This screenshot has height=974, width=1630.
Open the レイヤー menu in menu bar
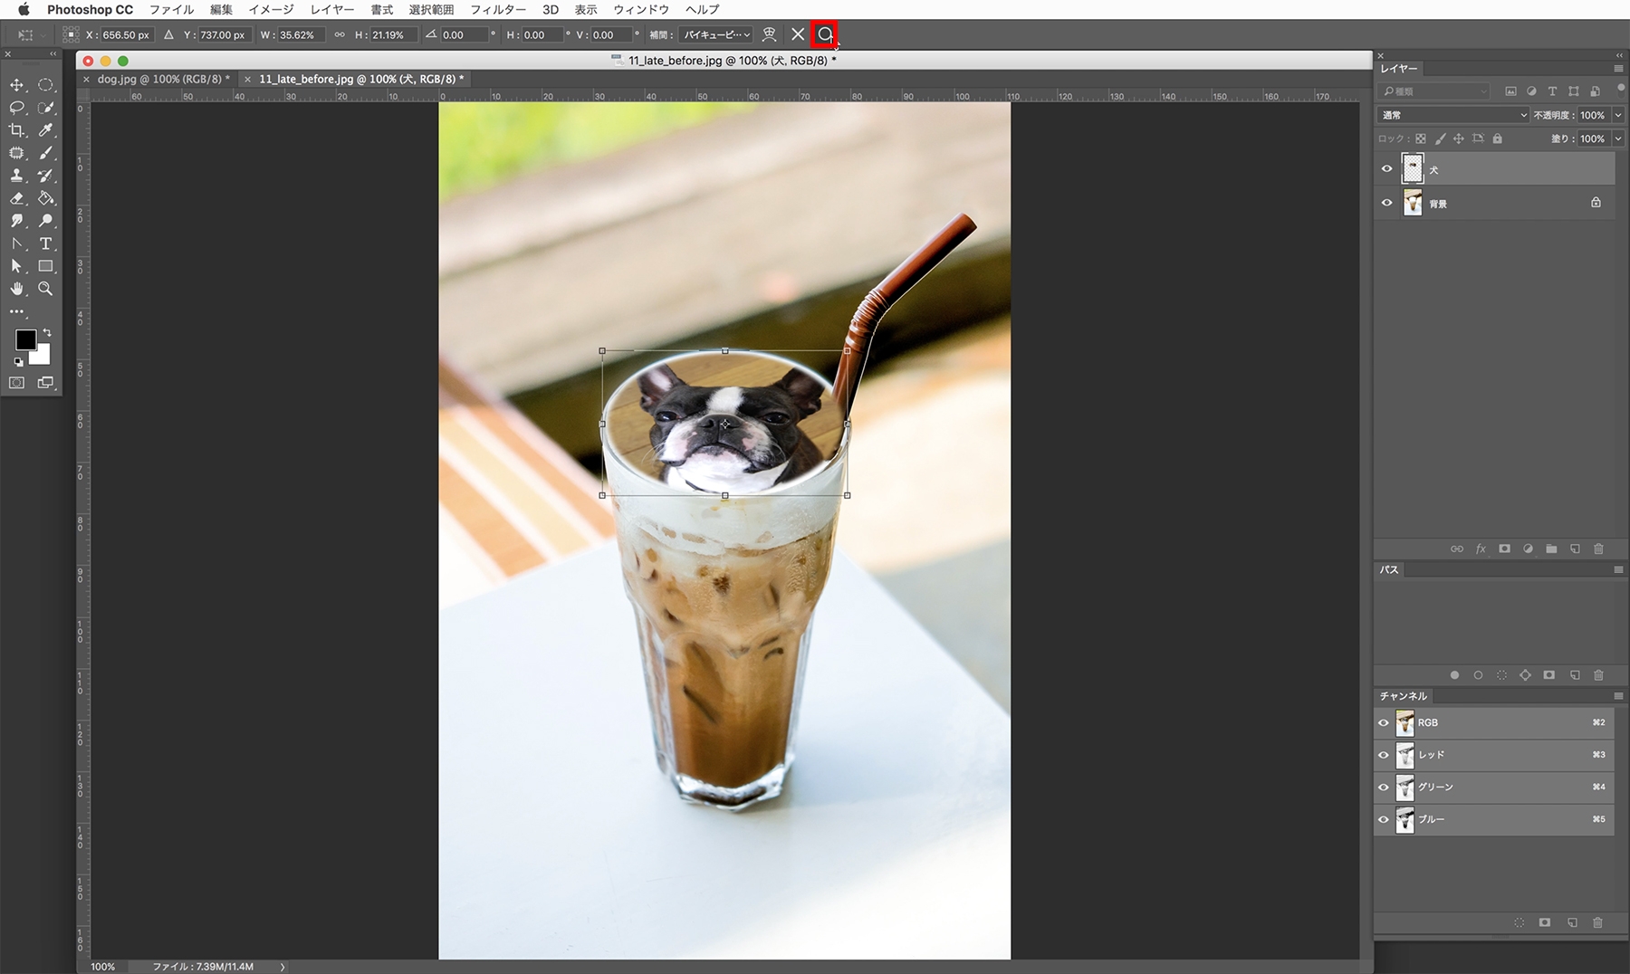332,9
